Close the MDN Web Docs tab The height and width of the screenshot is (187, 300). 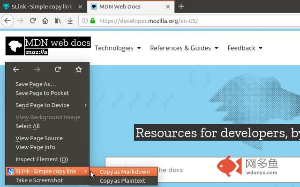click(x=168, y=7)
